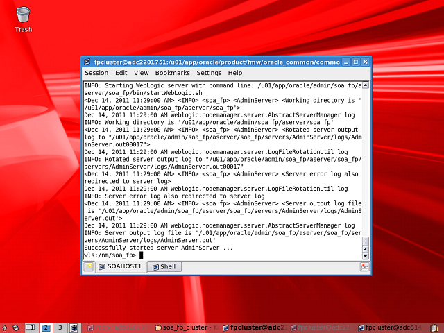Activate the soa_fp_cluster taskbar entry
444x333 pixels.
(187, 328)
